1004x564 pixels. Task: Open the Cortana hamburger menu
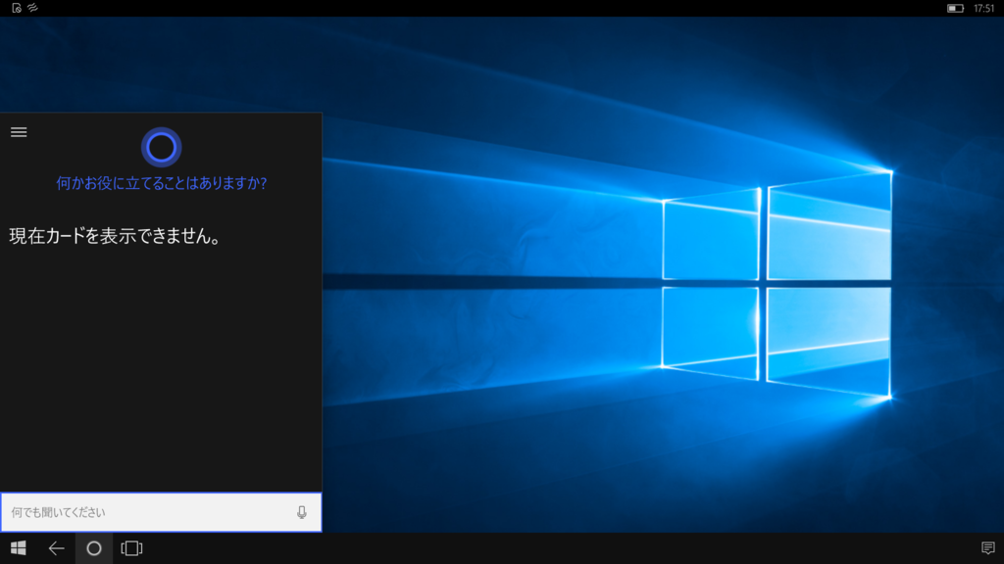point(19,132)
